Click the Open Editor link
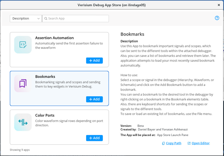The image size is (224, 156). (200, 143)
